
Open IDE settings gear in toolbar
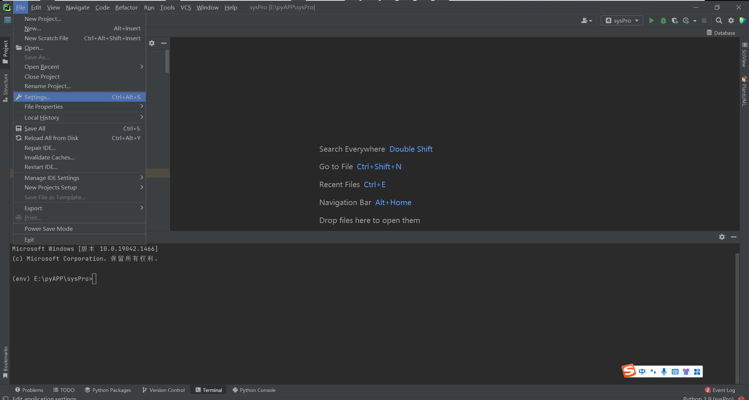tap(731, 20)
